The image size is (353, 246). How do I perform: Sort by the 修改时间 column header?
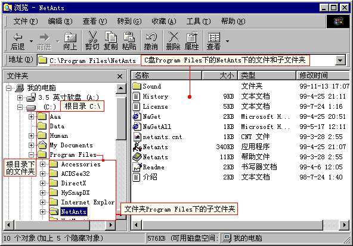tap(323, 75)
